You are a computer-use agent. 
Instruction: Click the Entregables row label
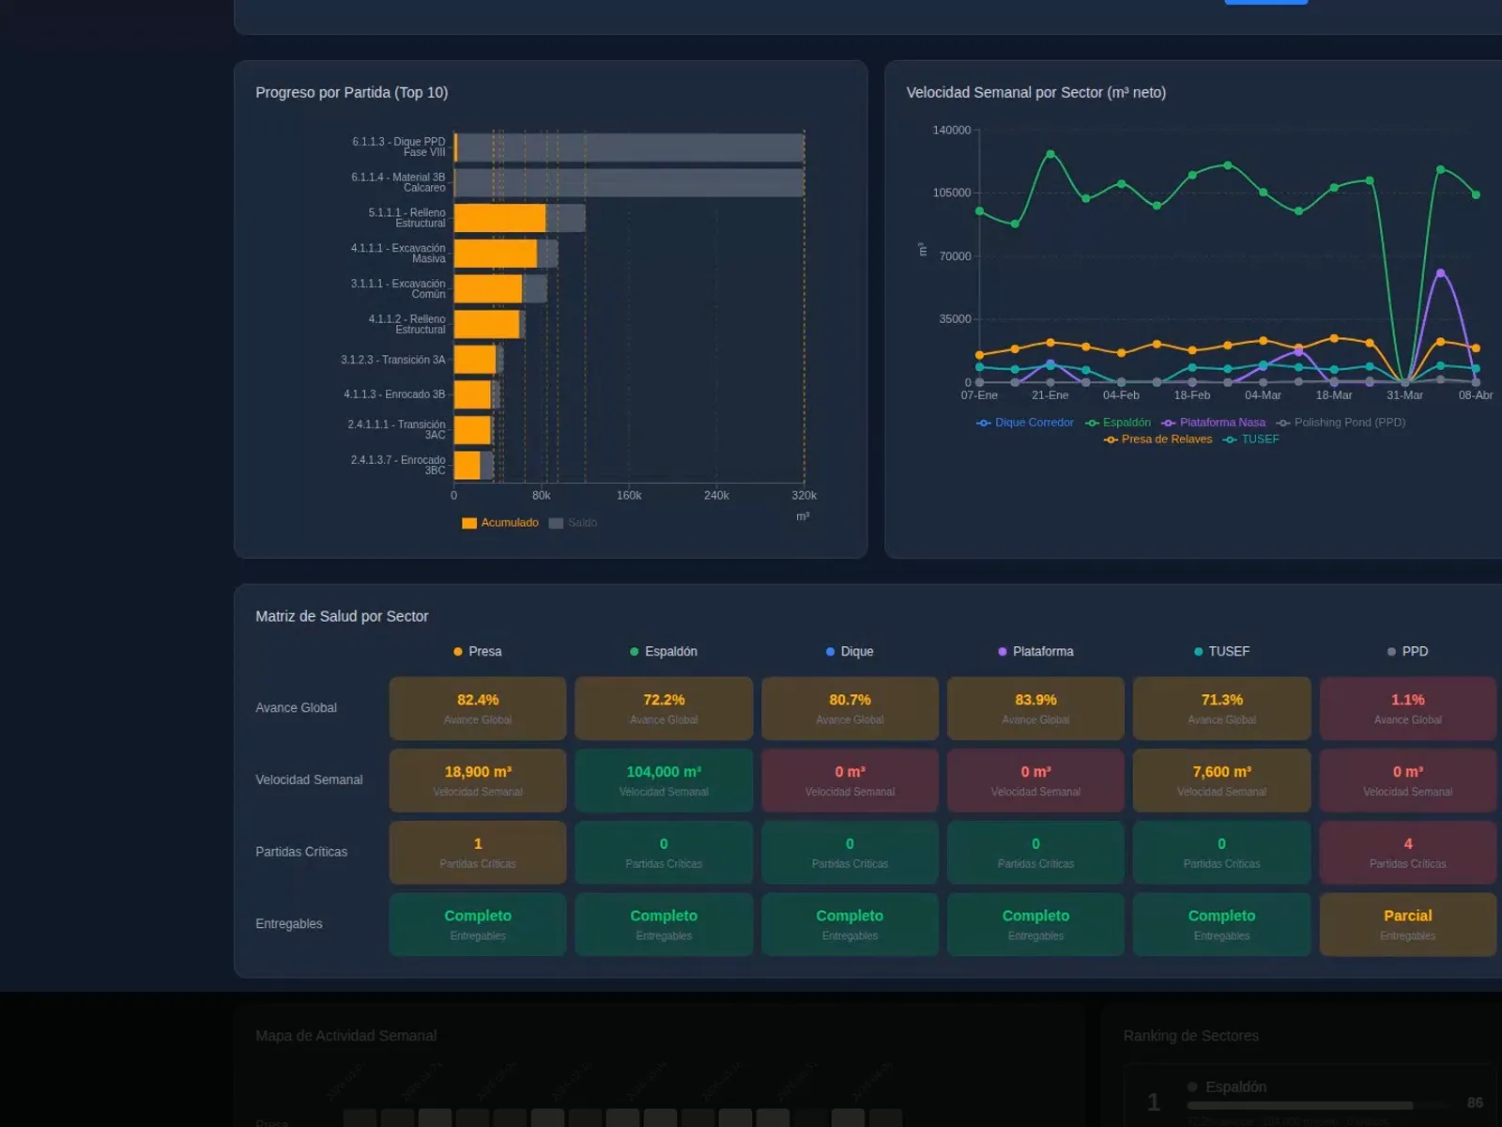[288, 924]
